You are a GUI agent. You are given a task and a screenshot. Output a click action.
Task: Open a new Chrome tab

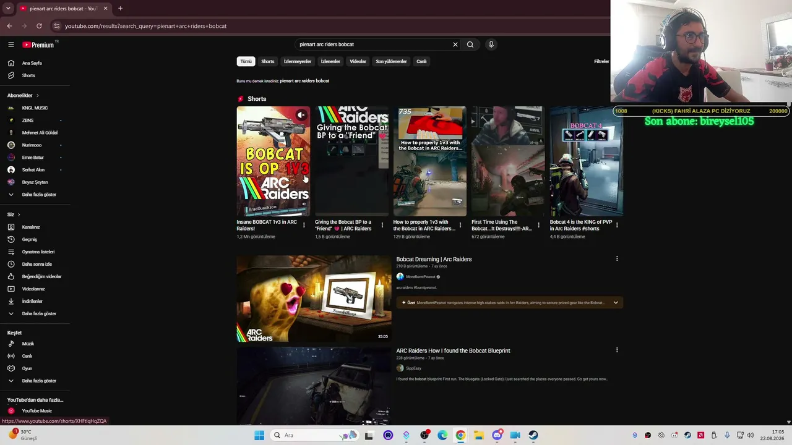click(120, 9)
